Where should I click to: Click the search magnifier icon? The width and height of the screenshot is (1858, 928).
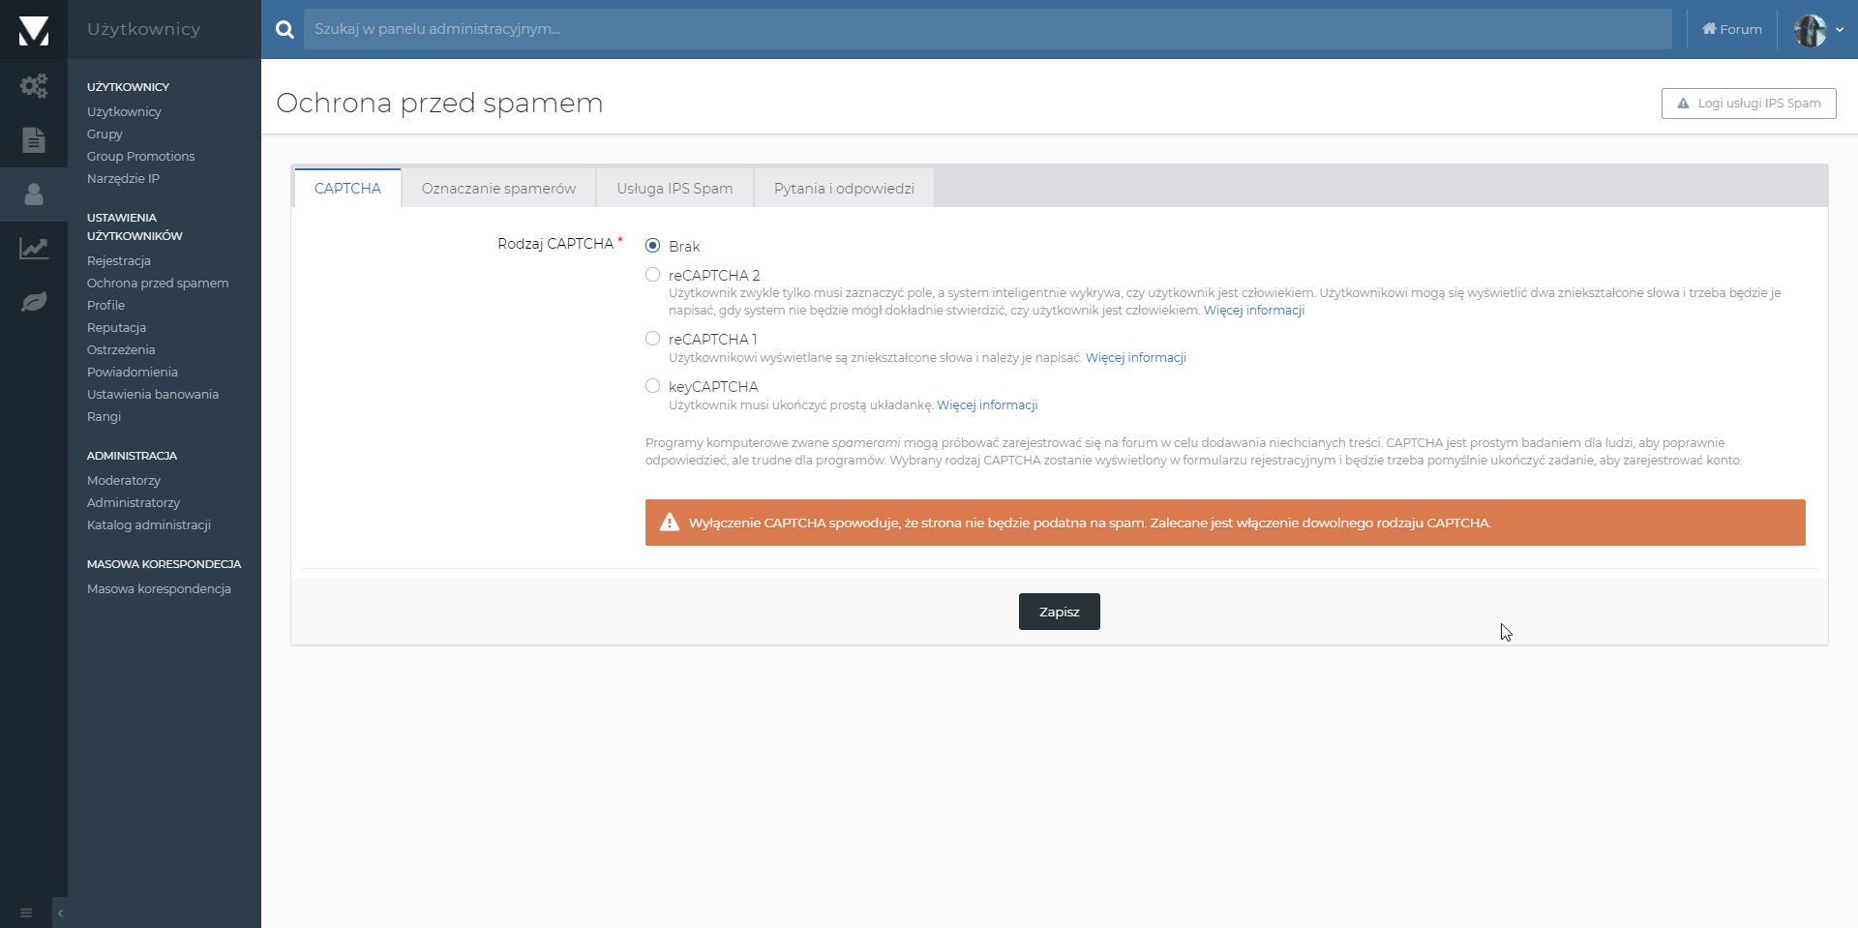(285, 30)
